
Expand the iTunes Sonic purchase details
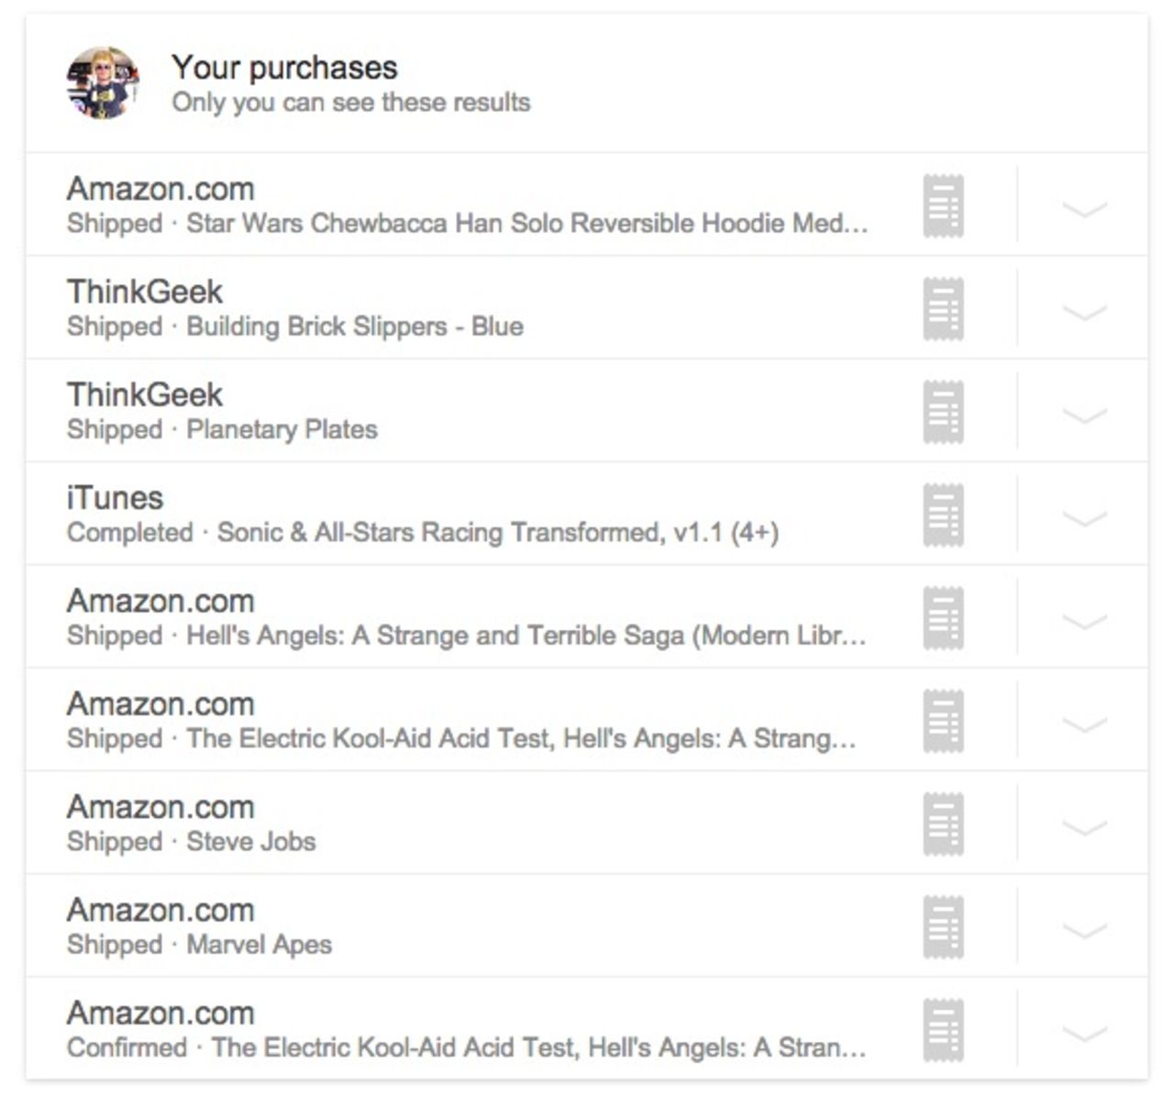coord(1084,518)
